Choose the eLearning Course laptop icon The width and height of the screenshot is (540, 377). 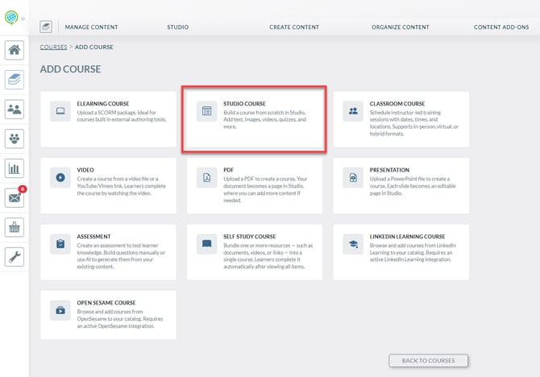(x=60, y=111)
